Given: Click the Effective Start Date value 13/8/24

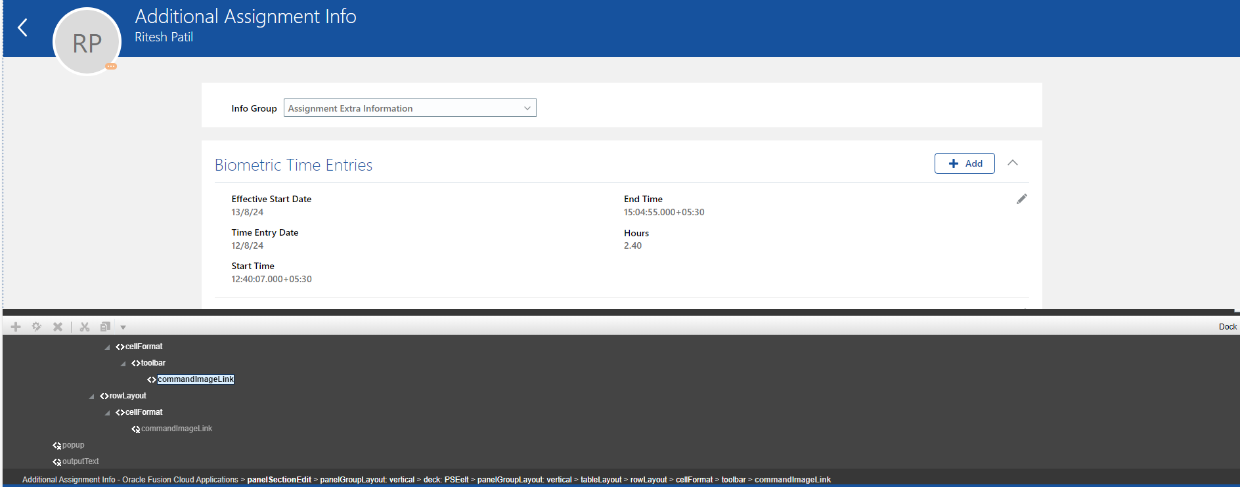Looking at the screenshot, I should [x=247, y=212].
